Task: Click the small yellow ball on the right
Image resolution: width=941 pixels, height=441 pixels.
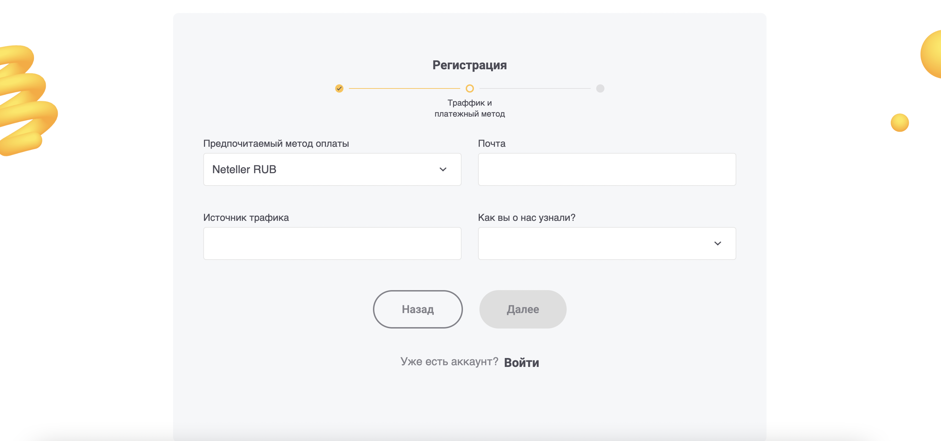Action: (x=899, y=122)
